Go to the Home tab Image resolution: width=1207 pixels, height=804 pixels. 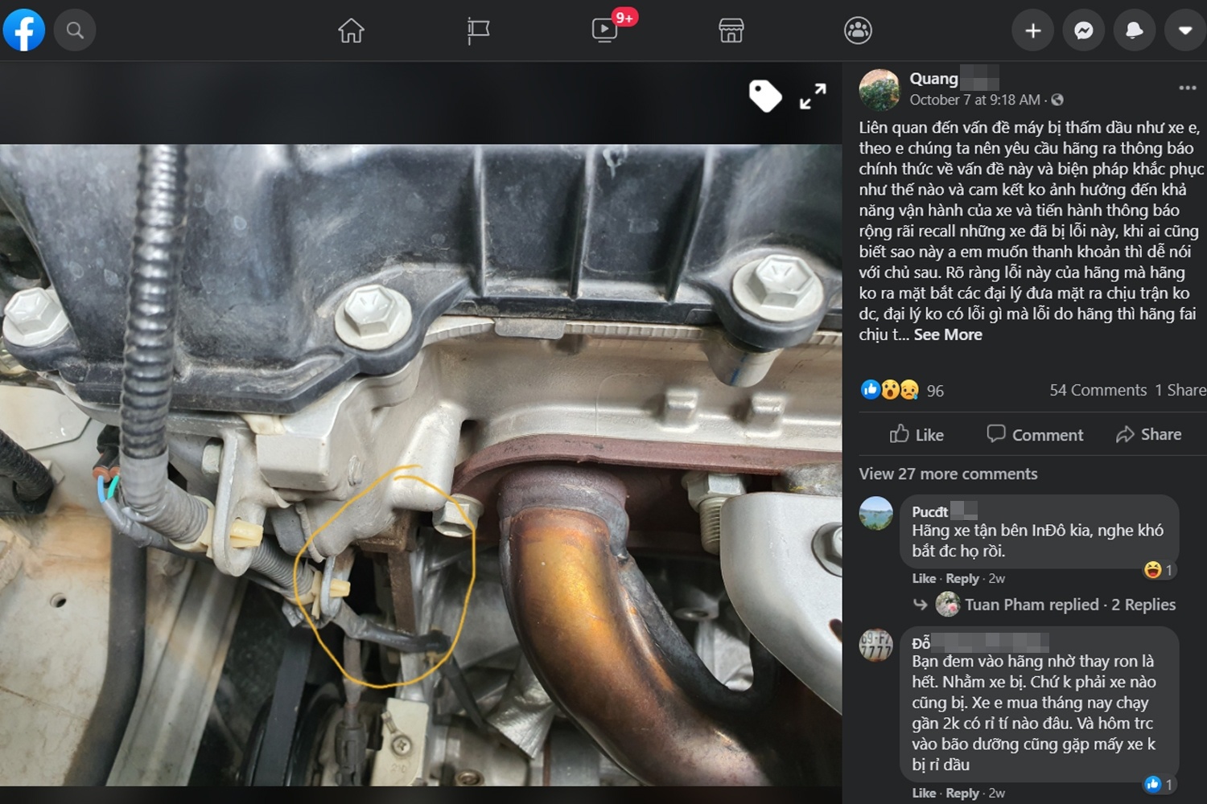pos(351,31)
